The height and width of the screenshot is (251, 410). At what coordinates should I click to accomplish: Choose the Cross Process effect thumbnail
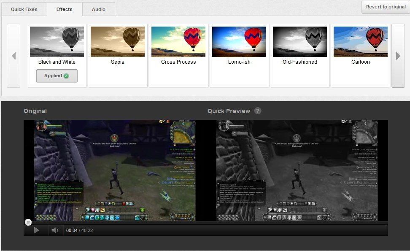coord(178,42)
